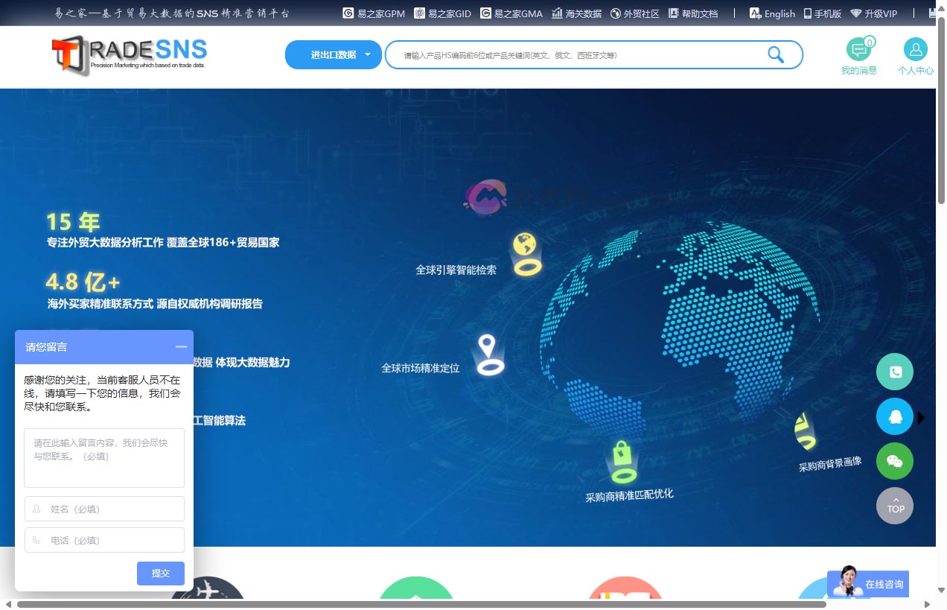This screenshot has height=610, width=947.
Task: Click the green phone contact icon
Action: 894,372
